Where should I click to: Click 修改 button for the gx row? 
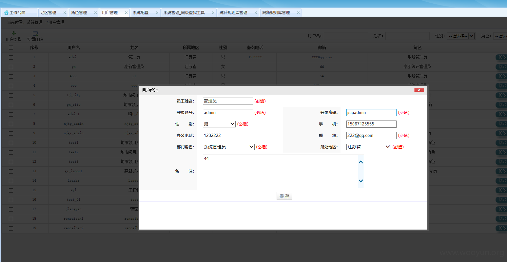click(501, 67)
